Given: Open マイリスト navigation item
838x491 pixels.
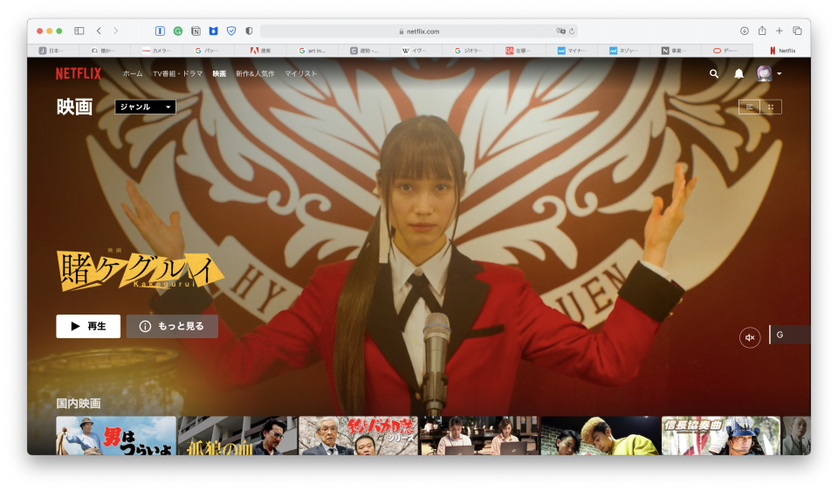Looking at the screenshot, I should pyautogui.click(x=301, y=73).
